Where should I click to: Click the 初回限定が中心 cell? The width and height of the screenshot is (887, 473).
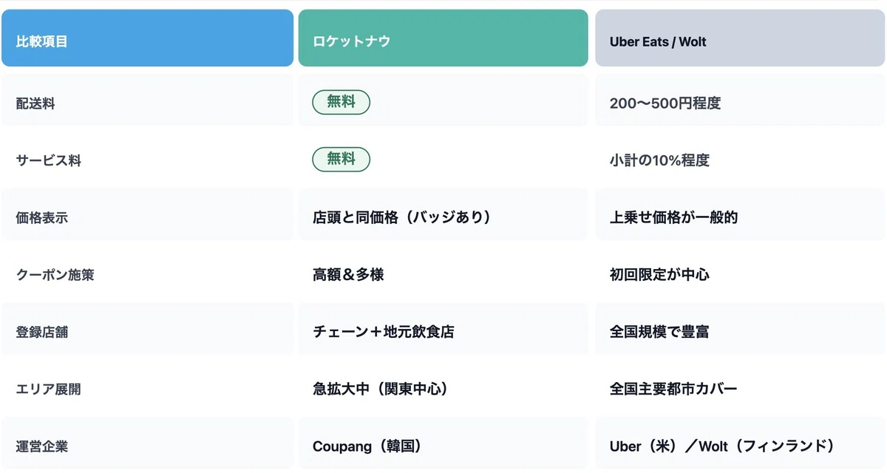tap(740, 274)
